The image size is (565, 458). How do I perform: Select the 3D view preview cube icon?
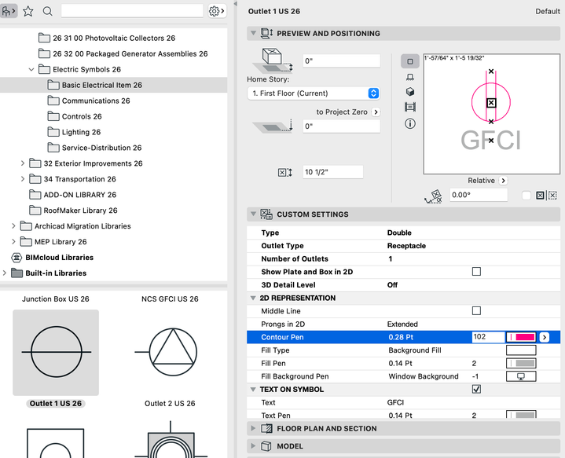409,92
